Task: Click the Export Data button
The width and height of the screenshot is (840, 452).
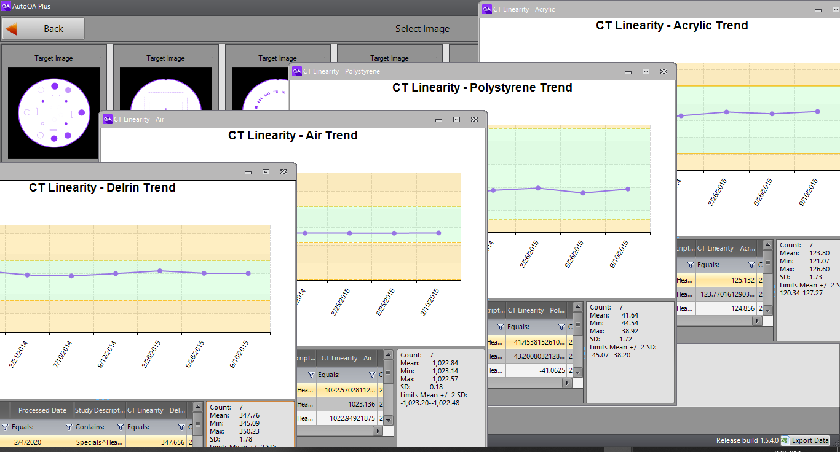Action: tap(805, 440)
